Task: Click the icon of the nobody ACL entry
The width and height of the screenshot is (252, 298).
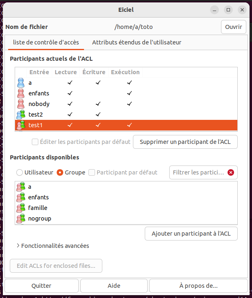Action: click(21, 104)
